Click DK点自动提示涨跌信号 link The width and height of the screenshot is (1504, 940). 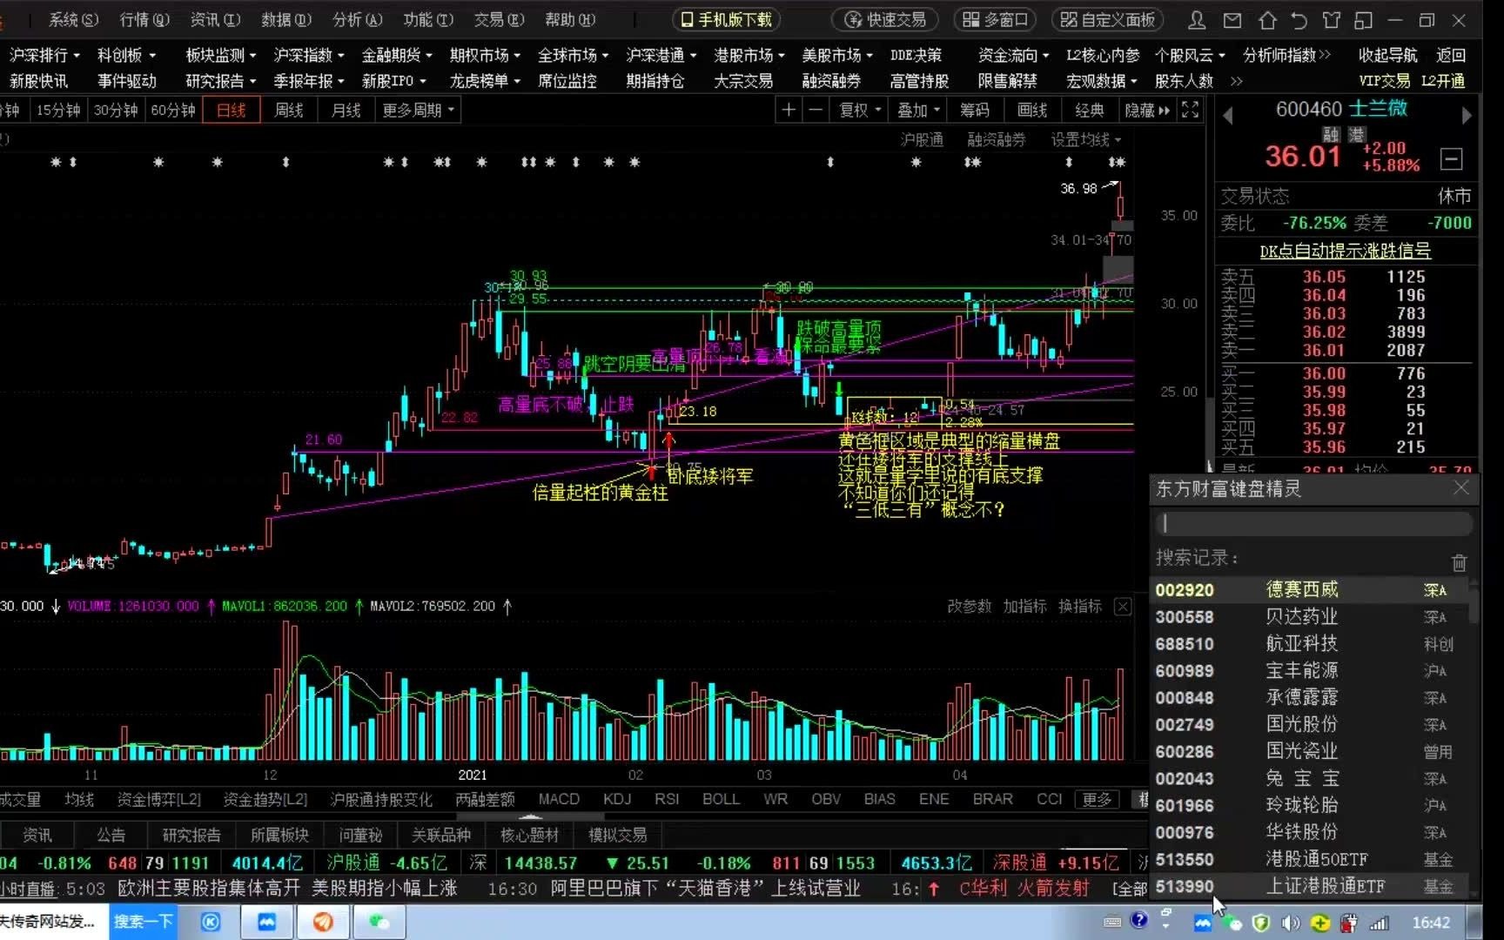1346,251
